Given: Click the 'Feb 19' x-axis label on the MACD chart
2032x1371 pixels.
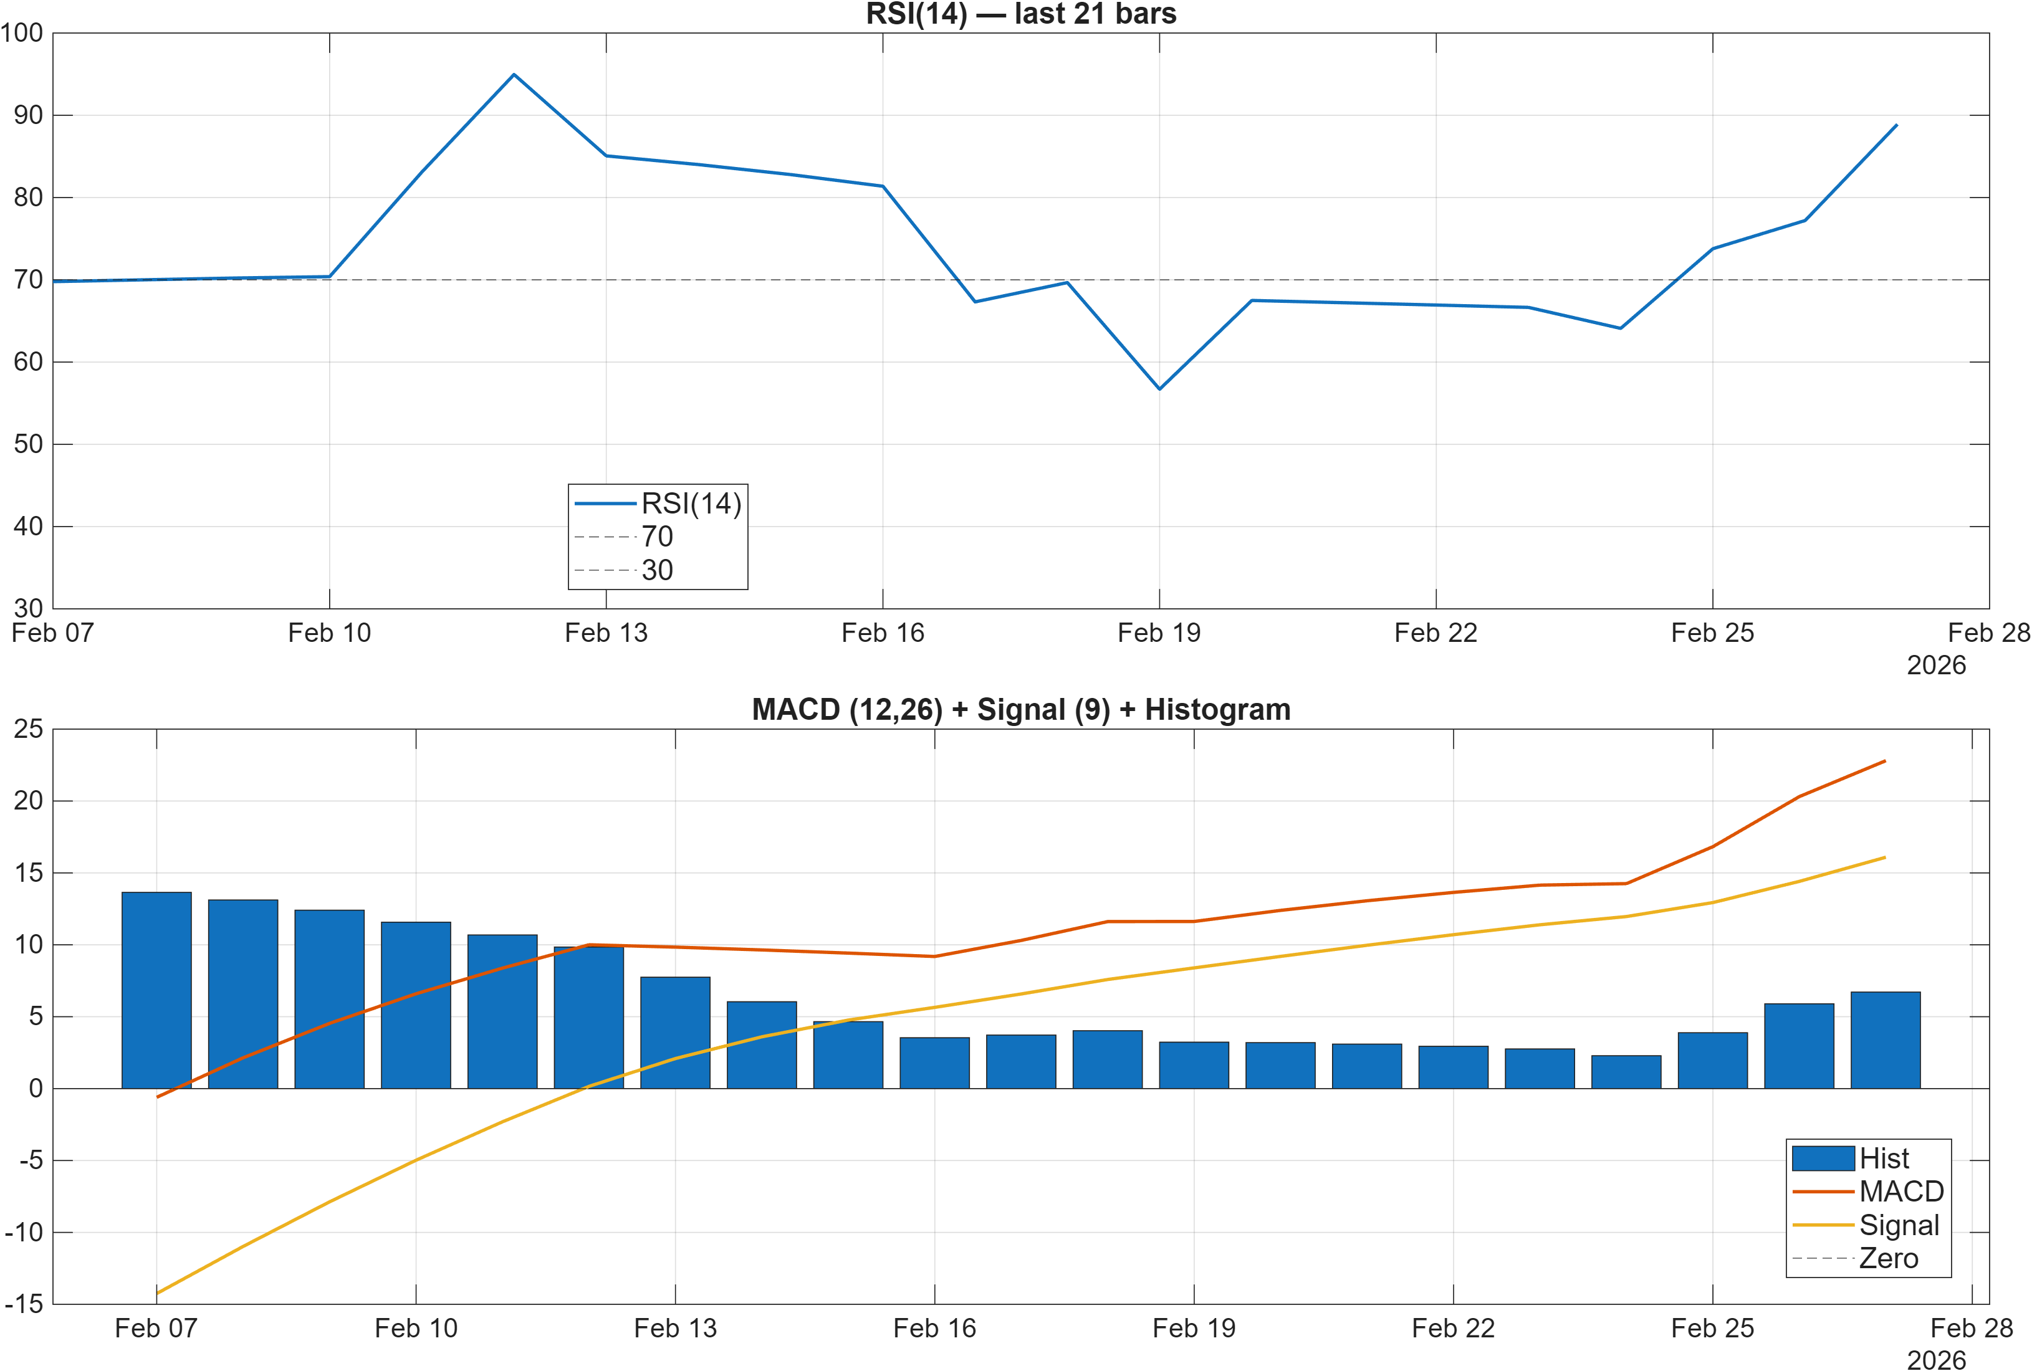Looking at the screenshot, I should click(1194, 1329).
